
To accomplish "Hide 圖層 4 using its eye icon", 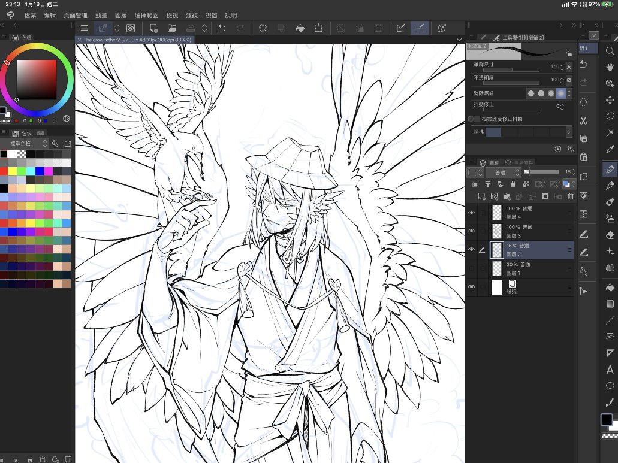I will coord(471,212).
